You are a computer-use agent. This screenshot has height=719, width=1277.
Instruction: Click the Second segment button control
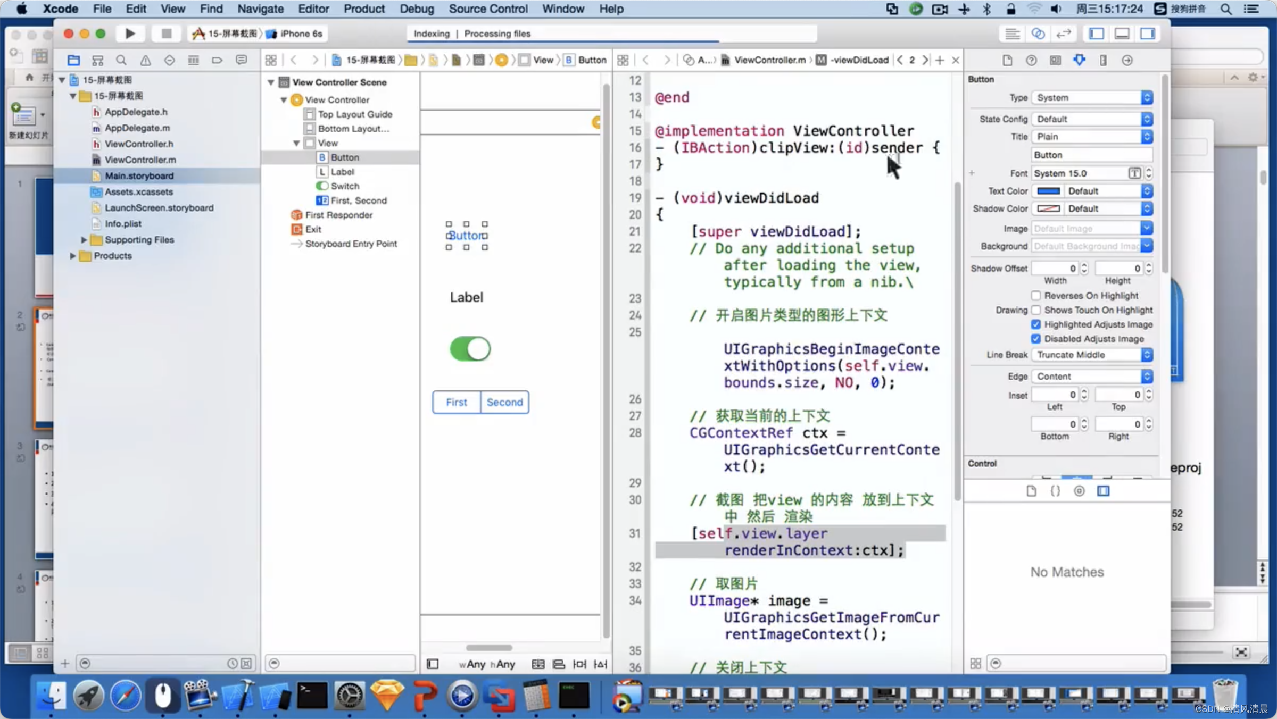click(503, 402)
